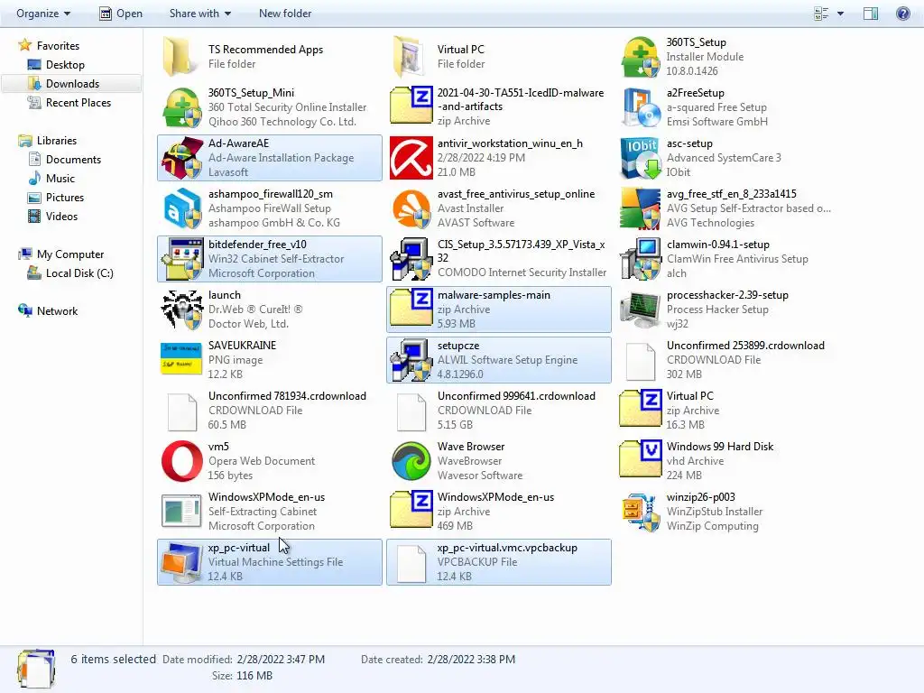
Task: Click Date created value in details pane
Action: 471,659
